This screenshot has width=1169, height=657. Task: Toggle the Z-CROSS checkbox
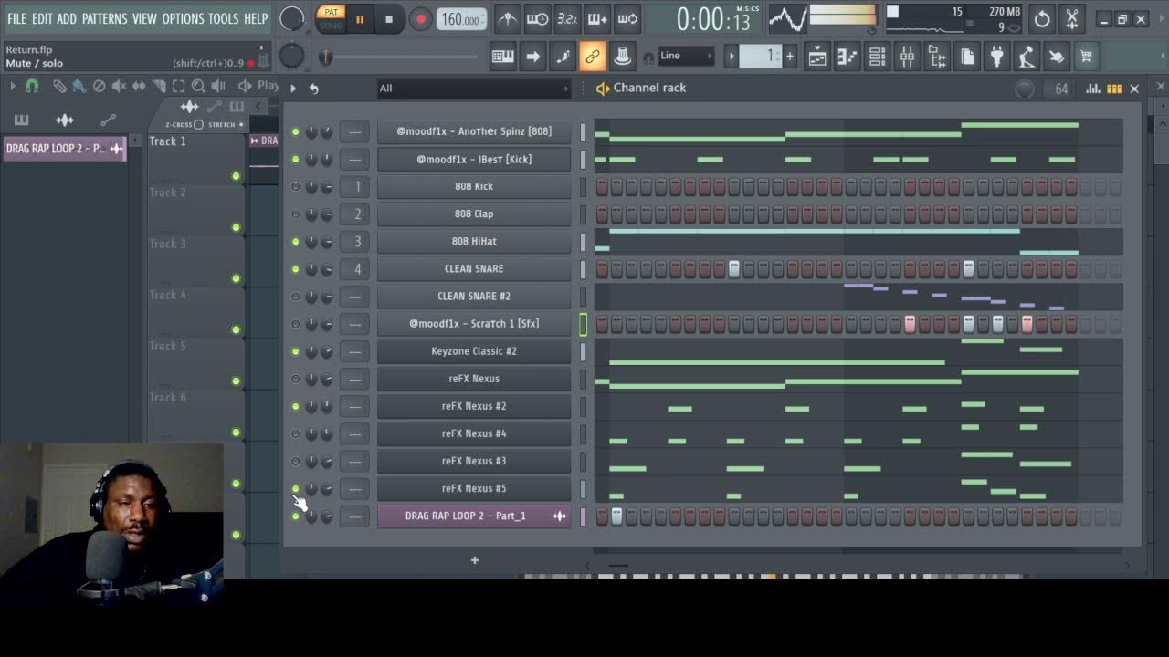tap(198, 124)
